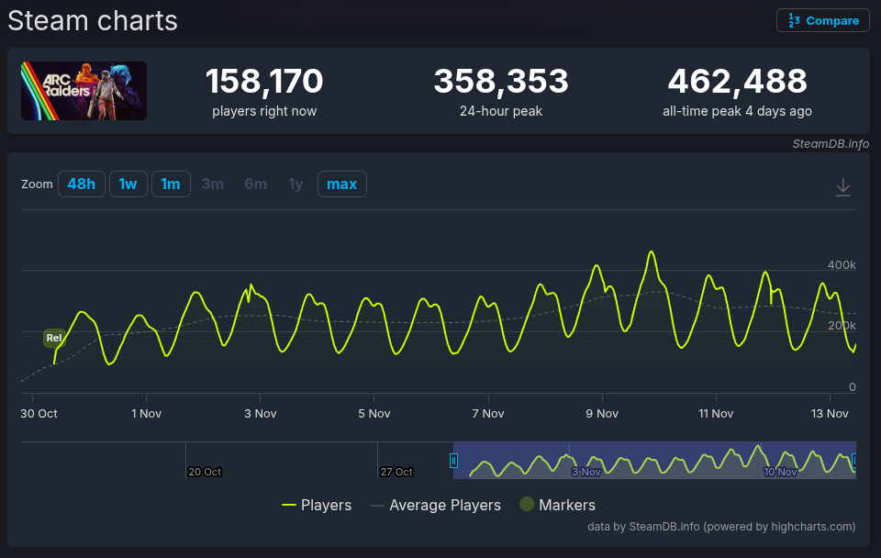
Task: Toggle the Markers series in legend
Action: coord(557,505)
